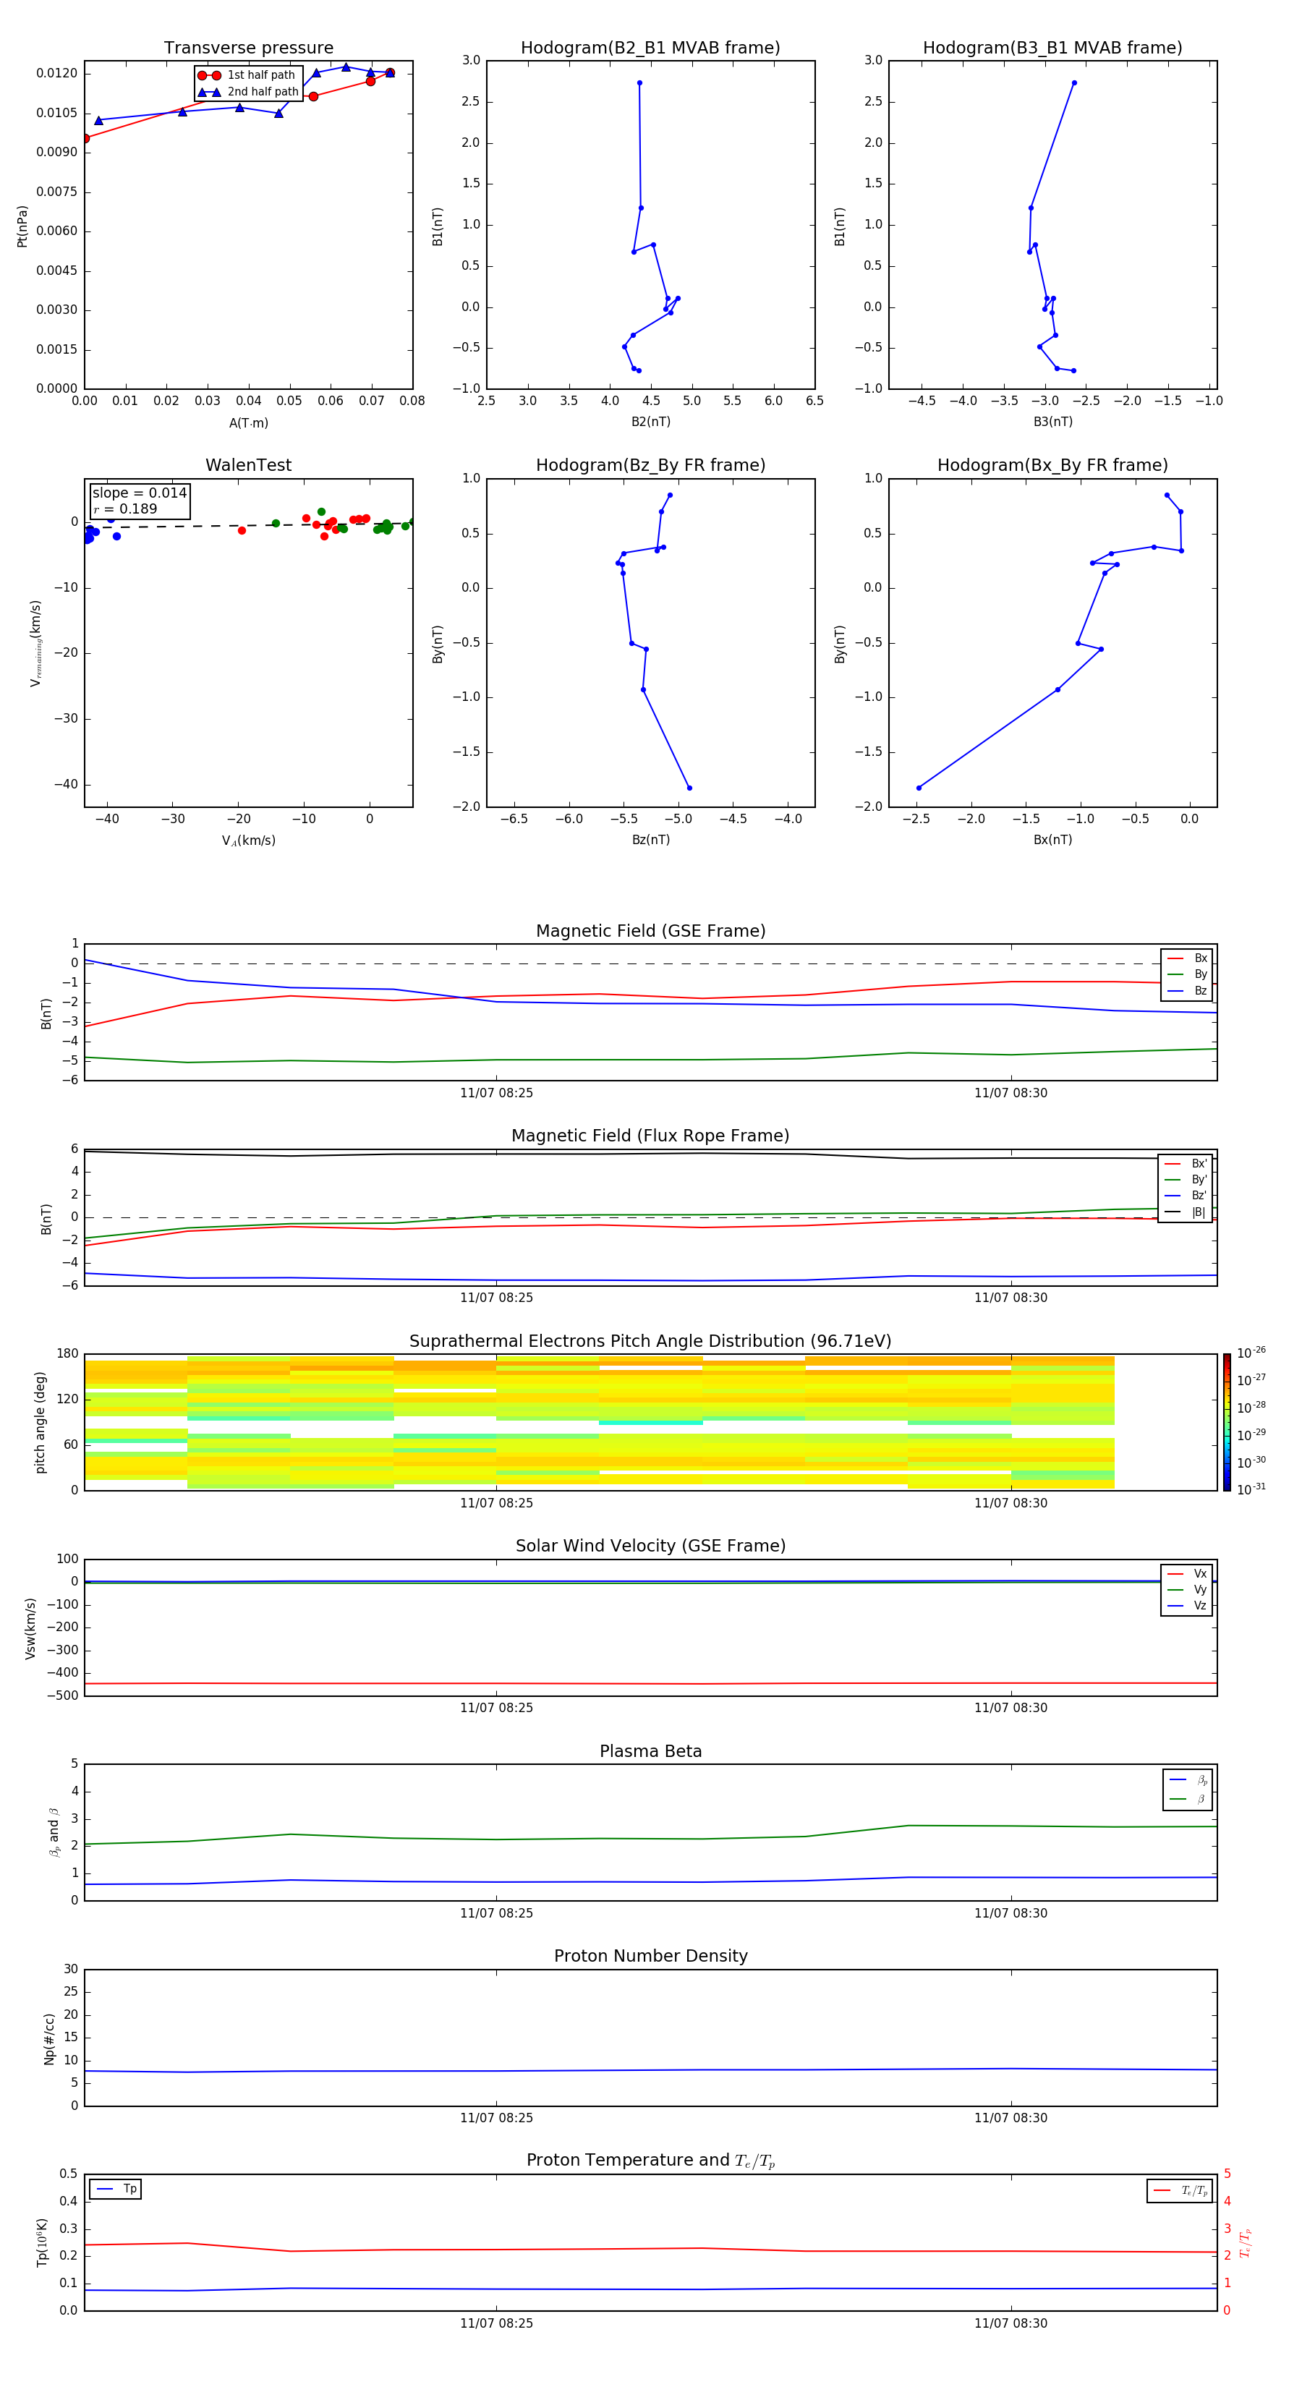Click the "βp and β" y-axis label
The width and height of the screenshot is (1302, 2387).
pos(54,1832)
